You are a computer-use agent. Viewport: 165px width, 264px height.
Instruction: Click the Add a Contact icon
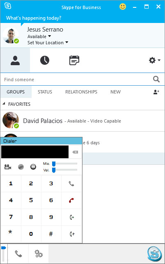[156, 92]
